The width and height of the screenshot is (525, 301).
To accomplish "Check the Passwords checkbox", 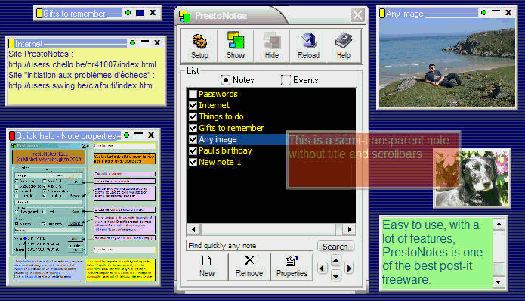I will tap(193, 94).
